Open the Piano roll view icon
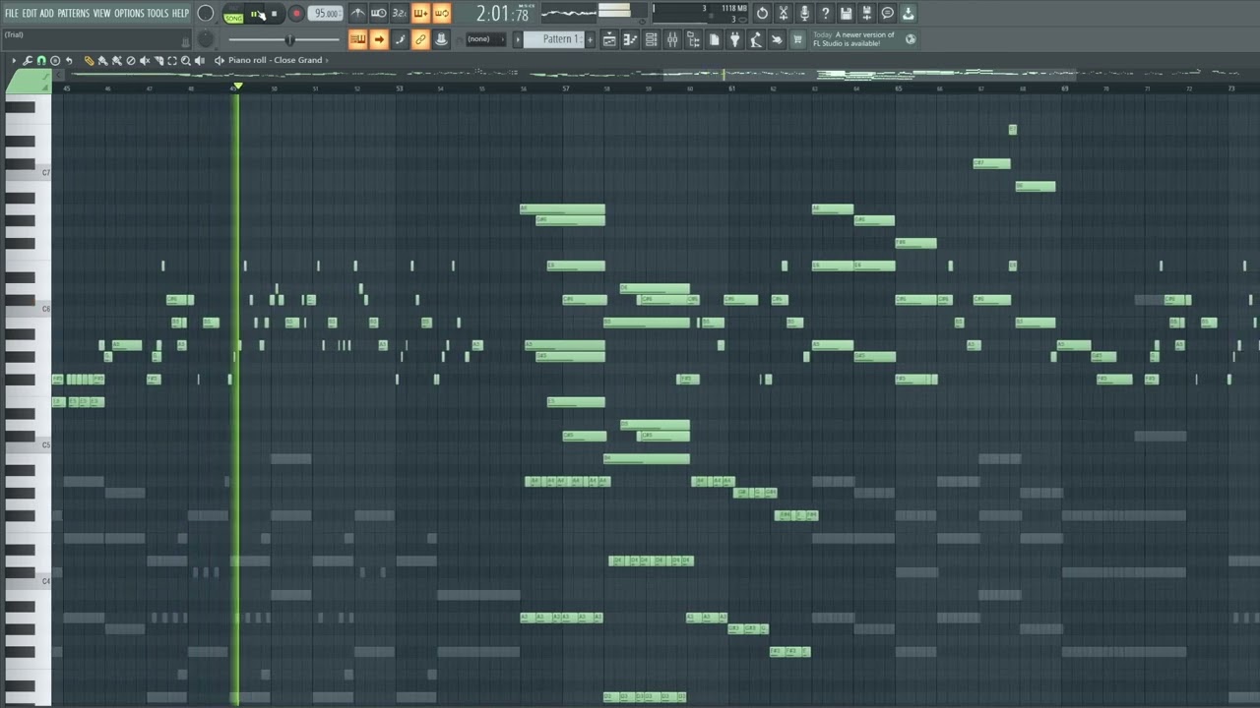The image size is (1260, 708). 630,39
